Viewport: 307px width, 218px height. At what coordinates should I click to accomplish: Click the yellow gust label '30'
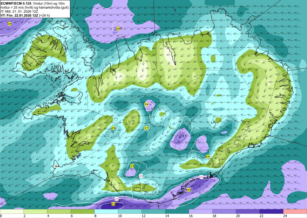tap(189, 190)
